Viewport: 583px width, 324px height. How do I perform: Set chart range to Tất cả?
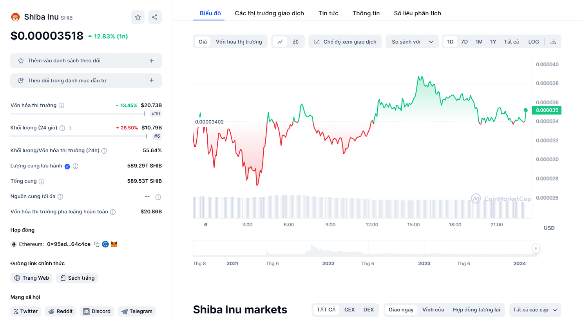[511, 42]
